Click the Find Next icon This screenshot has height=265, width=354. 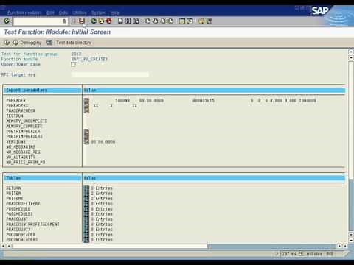point(136,21)
